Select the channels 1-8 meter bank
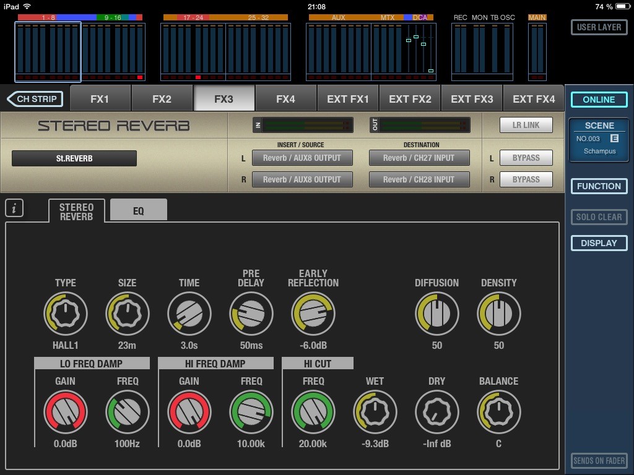Viewport: 634px width, 475px height. [48, 51]
